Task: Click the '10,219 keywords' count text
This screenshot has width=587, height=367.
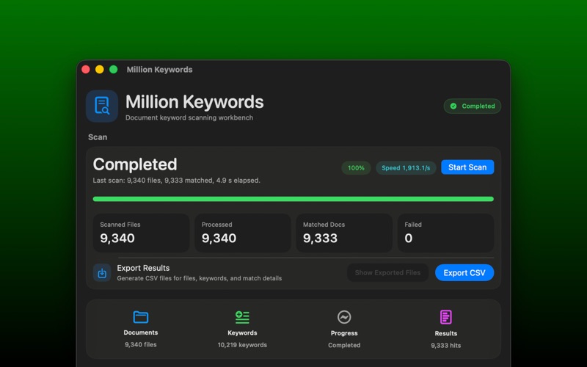Action: 242,345
